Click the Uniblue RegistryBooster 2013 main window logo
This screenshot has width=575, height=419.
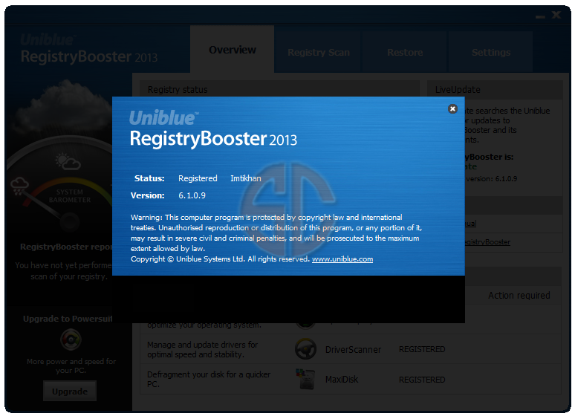(x=89, y=49)
